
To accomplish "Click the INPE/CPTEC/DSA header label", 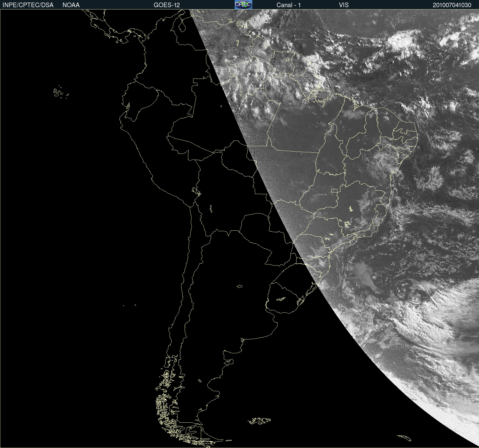I will pos(28,5).
